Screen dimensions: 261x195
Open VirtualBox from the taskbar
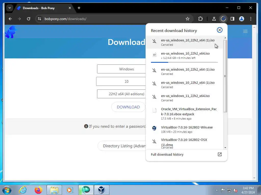pyautogui.click(x=101, y=190)
